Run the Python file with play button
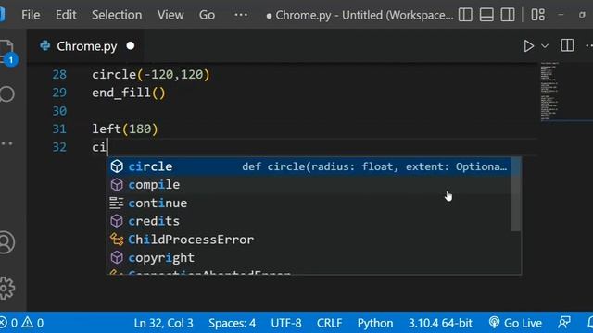 pyautogui.click(x=529, y=46)
